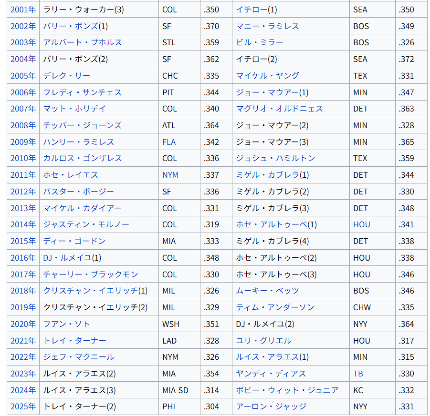Open NYM team link beside ホセ・レイエス
The height and width of the screenshot is (416, 430).
[170, 175]
